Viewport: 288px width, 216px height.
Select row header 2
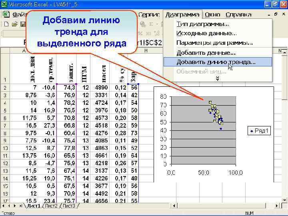pyautogui.click(x=5, y=88)
